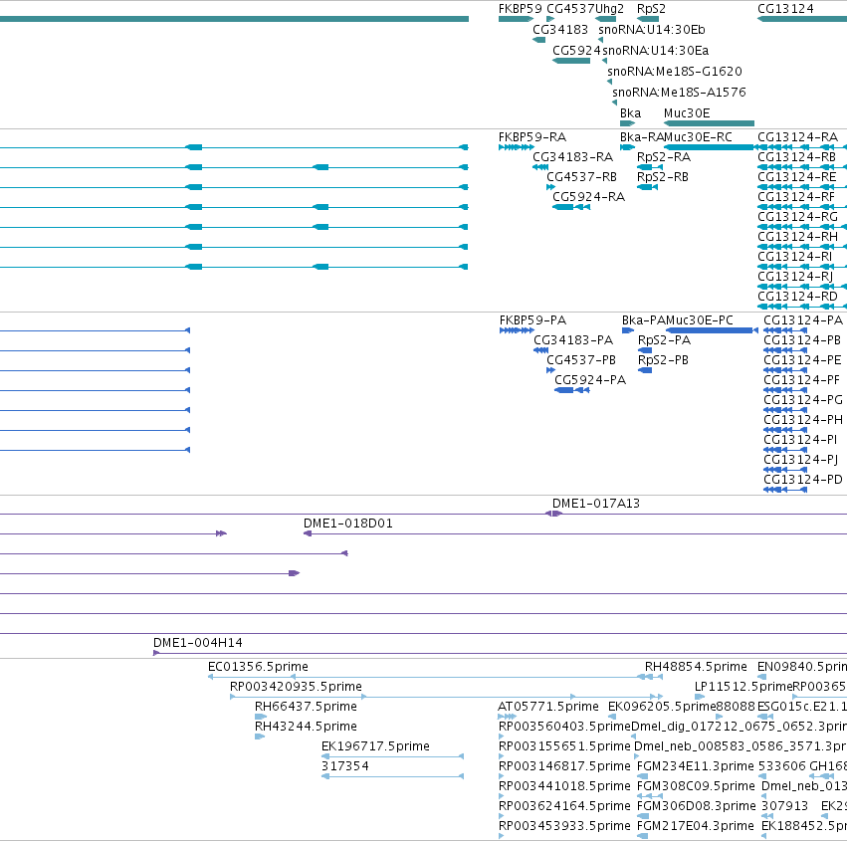Select the 307913 EST label

tap(784, 806)
